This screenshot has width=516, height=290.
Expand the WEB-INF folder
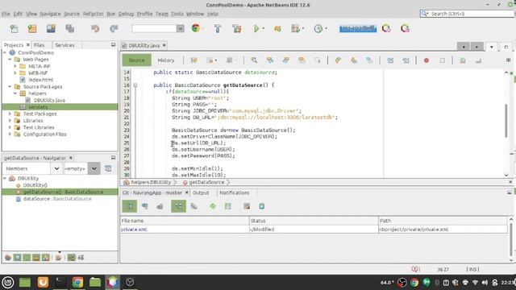15,73
